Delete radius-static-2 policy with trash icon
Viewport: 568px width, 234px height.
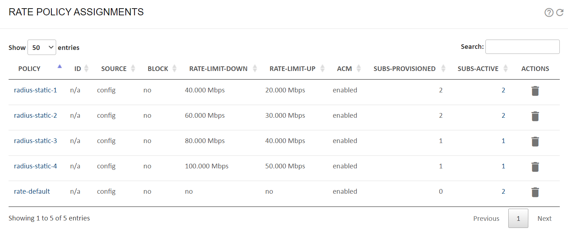coord(535,116)
